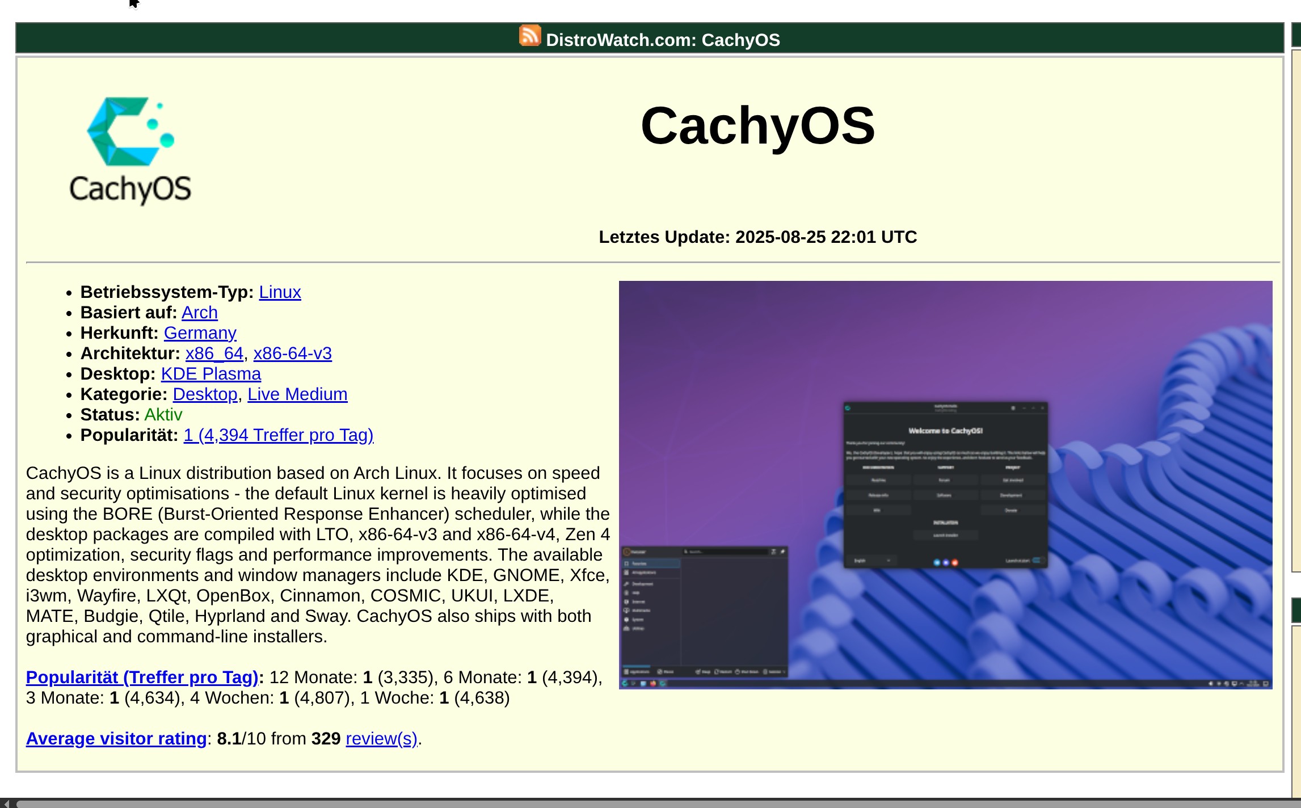1301x808 pixels.
Task: Open the popularity rank hits-per-day link
Action: pyautogui.click(x=278, y=435)
